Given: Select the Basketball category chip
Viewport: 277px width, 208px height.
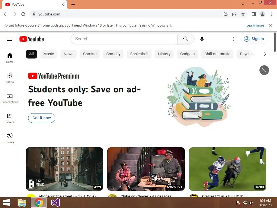Looking at the screenshot, I should [x=139, y=54].
